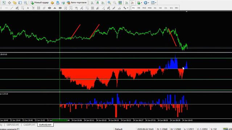Viewport: 232px width, 130px height.
Task: Open the Market Watch star-folder icon
Action: [14, 3]
